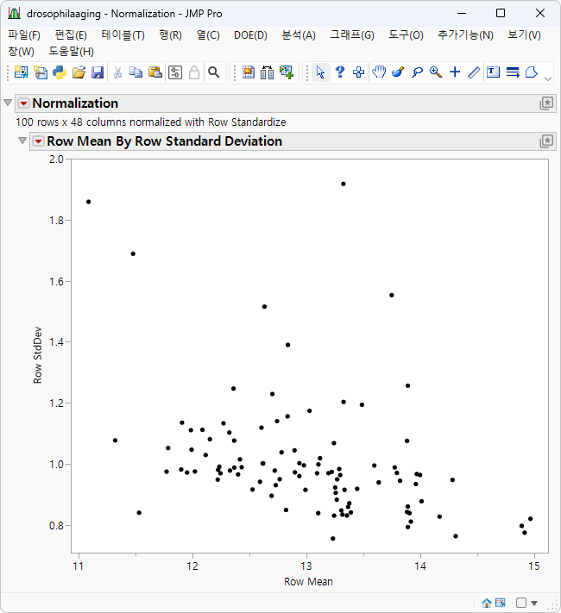
Task: Toggle the status bar checkbox
Action: point(521,603)
